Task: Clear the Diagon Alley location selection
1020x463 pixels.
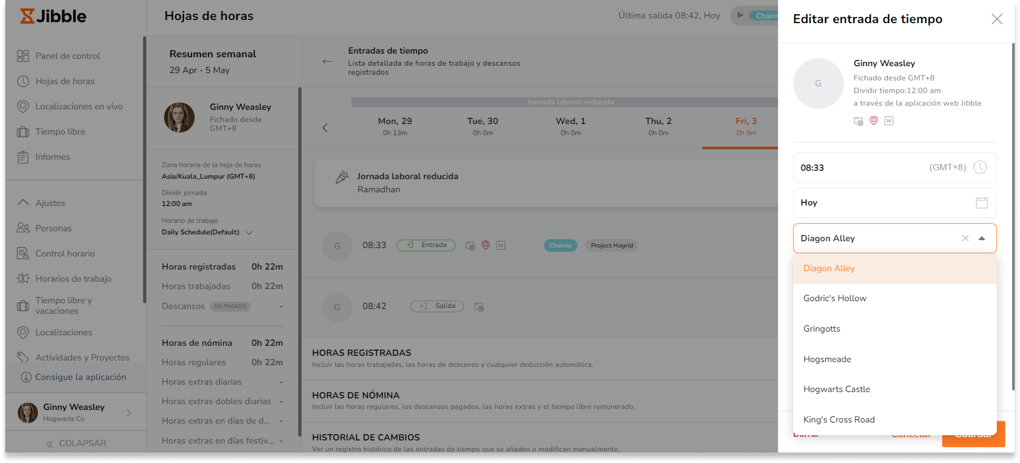Action: [x=965, y=238]
